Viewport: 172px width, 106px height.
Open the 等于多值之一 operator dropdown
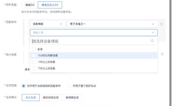click(x=112, y=24)
